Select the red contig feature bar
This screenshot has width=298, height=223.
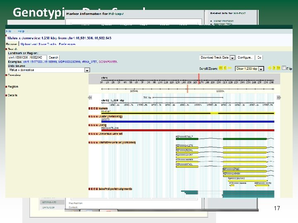coord(188,130)
